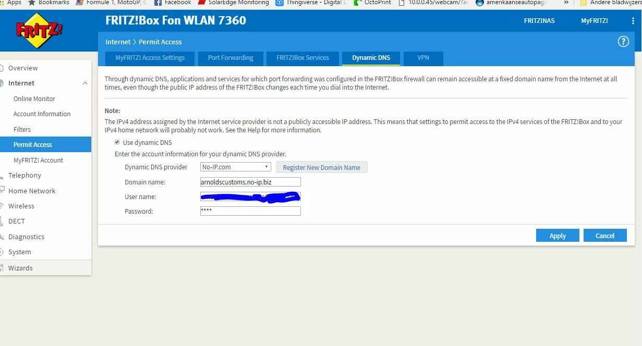The image size is (642, 346).
Task: Switch to the Port Forwarding tab
Action: click(231, 58)
